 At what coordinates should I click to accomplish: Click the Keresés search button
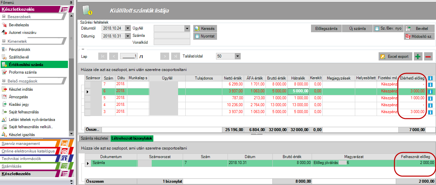[205, 29]
